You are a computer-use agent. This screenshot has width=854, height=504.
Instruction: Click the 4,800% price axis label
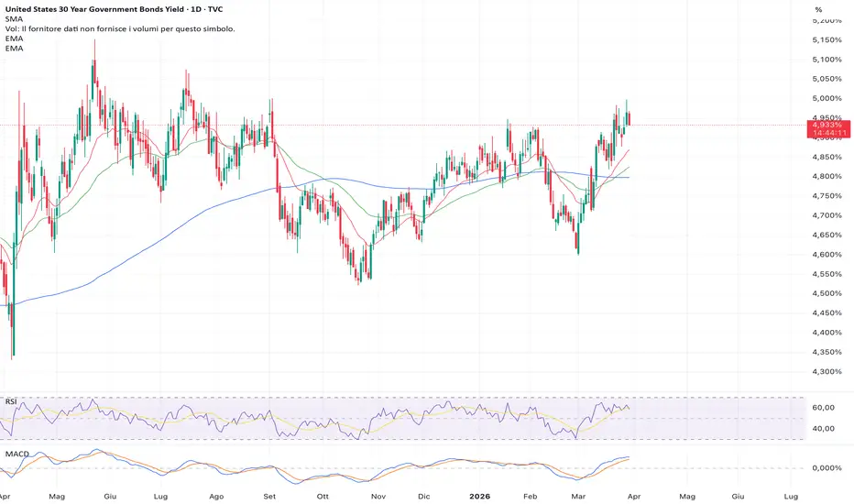point(827,177)
